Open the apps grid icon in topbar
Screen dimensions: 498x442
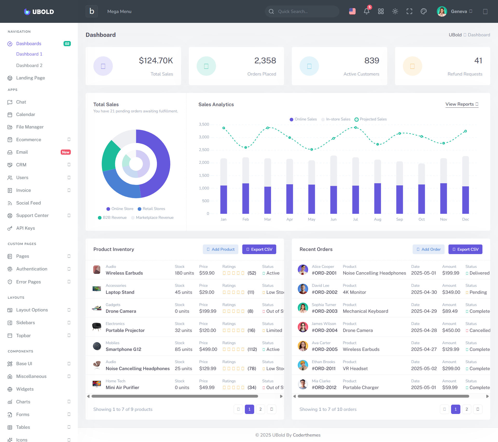coord(381,11)
